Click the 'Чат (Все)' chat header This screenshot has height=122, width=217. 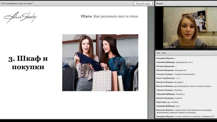pos(186,53)
